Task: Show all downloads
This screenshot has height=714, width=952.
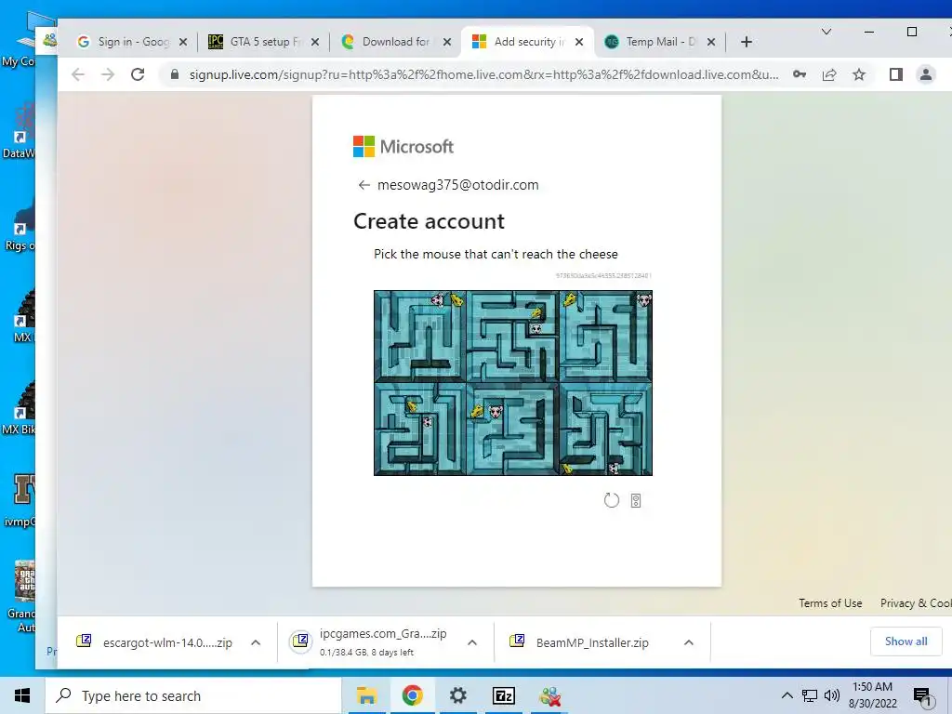Action: [906, 641]
